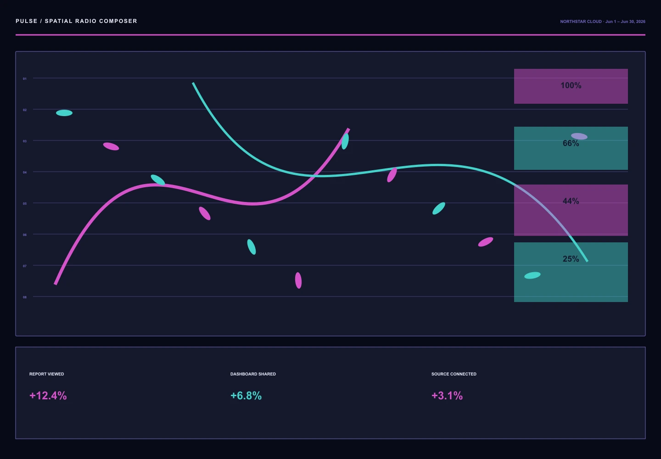Select the 25% teal bar
The width and height of the screenshot is (661, 459).
[x=571, y=272]
